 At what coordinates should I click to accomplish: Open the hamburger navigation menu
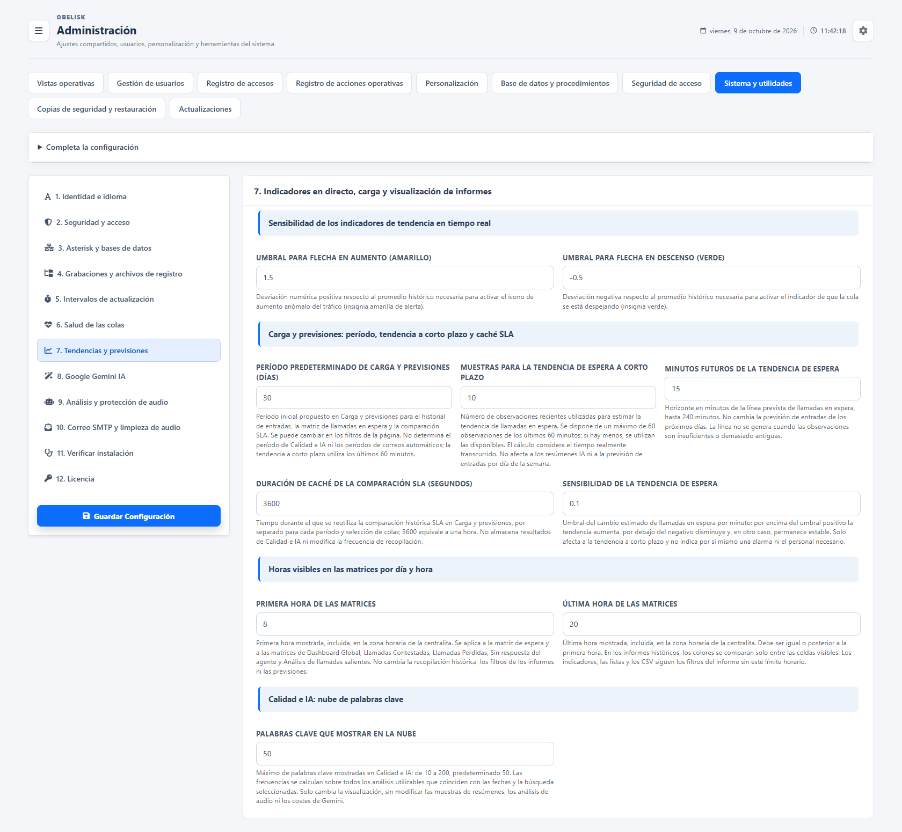(x=39, y=31)
